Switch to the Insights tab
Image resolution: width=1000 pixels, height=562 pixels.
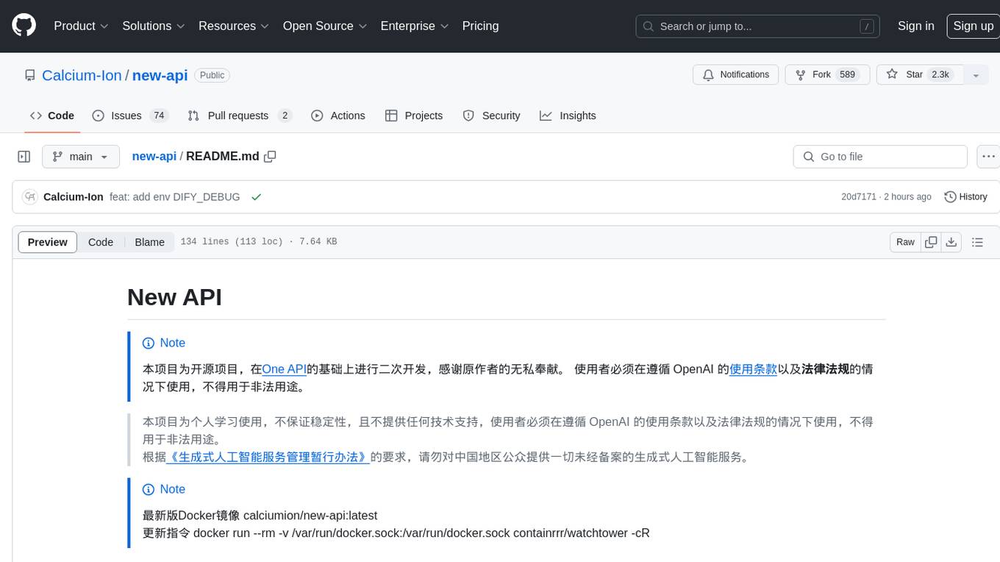coord(568,115)
